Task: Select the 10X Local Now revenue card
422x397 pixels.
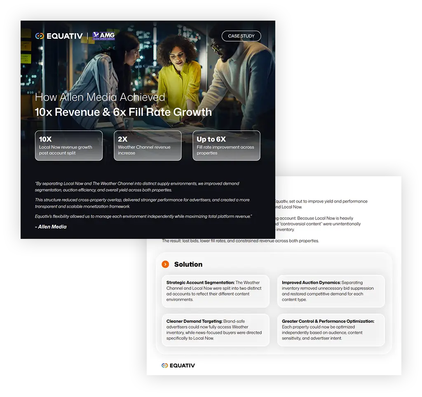Action: tap(69, 145)
